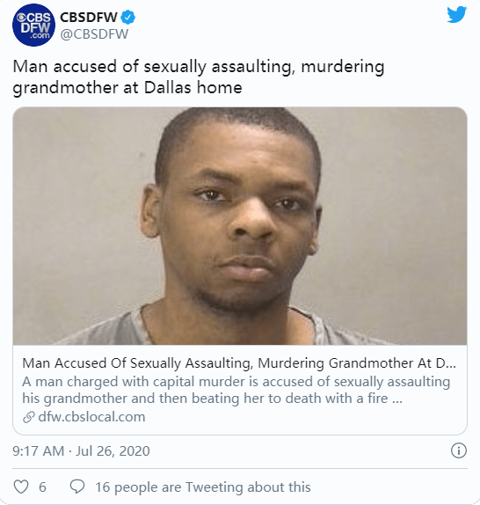The image size is (480, 505).
Task: Open the CBSDFW display name
Action: tap(89, 17)
